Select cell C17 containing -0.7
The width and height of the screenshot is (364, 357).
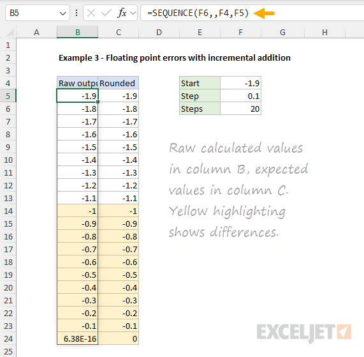[x=119, y=249]
